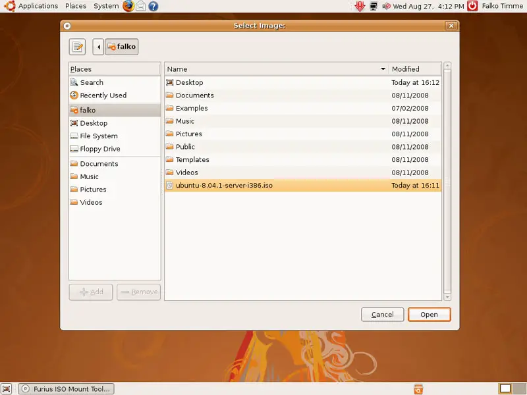This screenshot has height=395, width=527.
Task: Select ubuntu-8.04.1-server-i386.iso file
Action: tap(303, 186)
